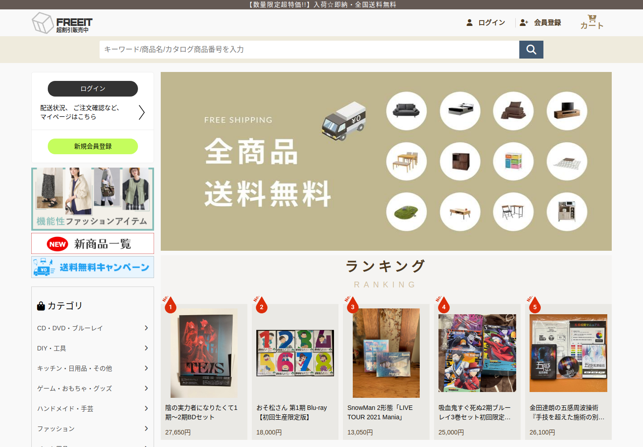The height and width of the screenshot is (447, 643).
Task: Open ranking No.3 SnowMan product image
Action: click(386, 353)
